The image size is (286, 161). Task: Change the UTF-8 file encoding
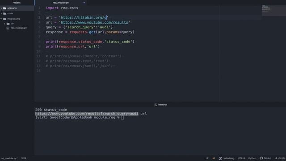pyautogui.click(x=241, y=158)
